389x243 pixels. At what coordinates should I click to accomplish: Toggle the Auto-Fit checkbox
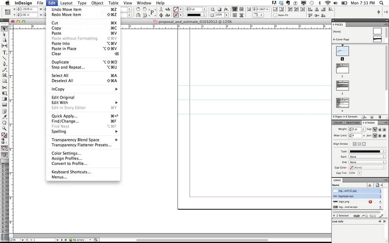pos(275,15)
